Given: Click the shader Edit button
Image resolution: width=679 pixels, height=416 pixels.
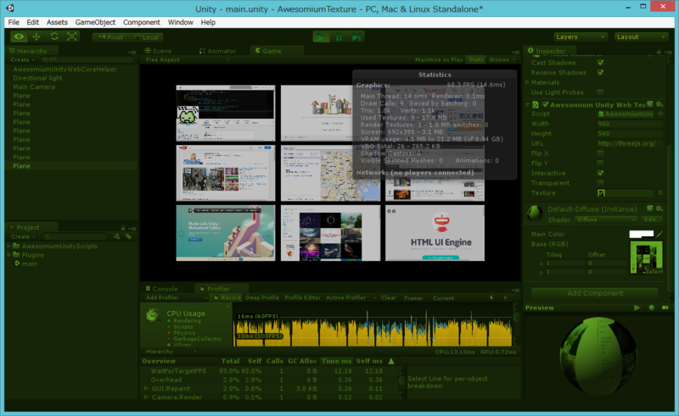Looking at the screenshot, I should click(651, 219).
